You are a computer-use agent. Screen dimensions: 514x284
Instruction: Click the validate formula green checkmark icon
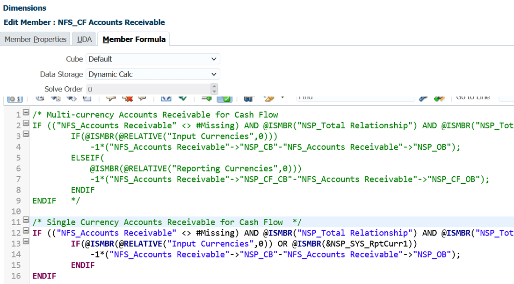point(182,98)
